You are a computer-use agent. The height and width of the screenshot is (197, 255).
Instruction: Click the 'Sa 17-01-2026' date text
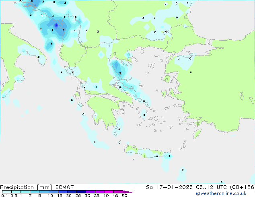pos(169,187)
